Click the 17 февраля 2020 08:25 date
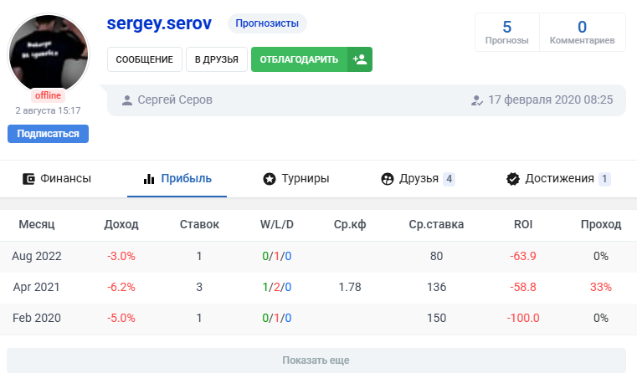Viewport: 637px width, 378px height. coord(551,100)
